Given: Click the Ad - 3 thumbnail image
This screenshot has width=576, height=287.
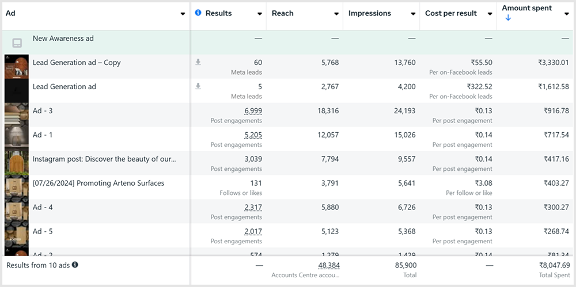Looking at the screenshot, I should [16, 115].
